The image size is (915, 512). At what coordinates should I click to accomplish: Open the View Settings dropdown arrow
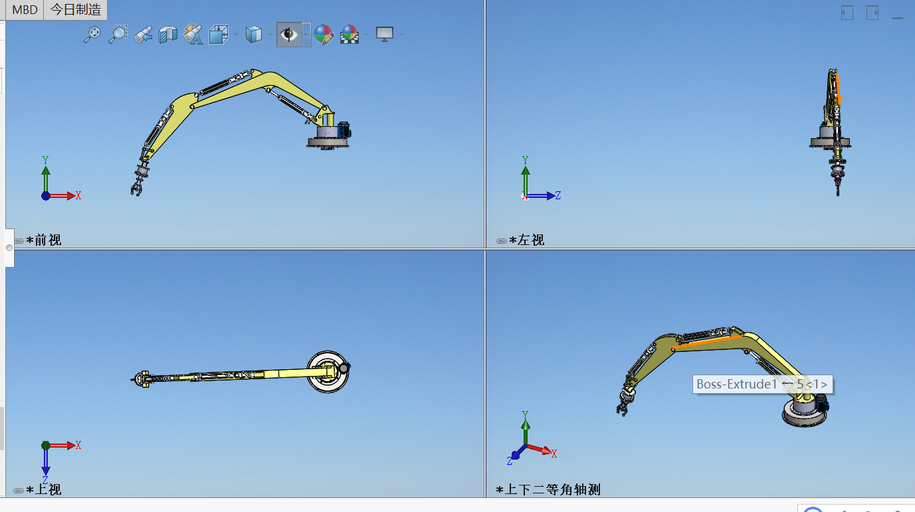pyautogui.click(x=401, y=35)
